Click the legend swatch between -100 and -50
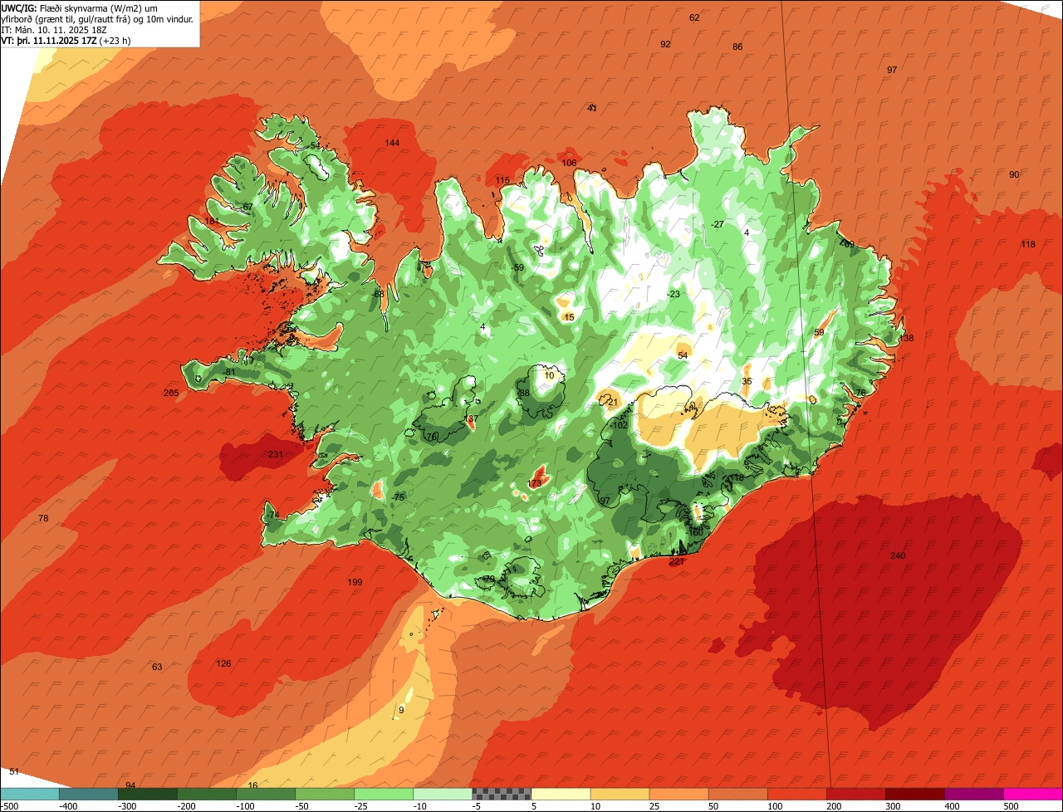This screenshot has width=1063, height=812. 265,794
